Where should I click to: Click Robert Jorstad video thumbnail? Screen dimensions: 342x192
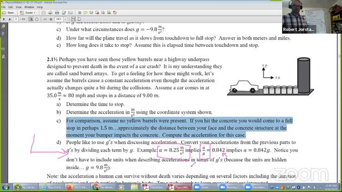tap(312, 17)
